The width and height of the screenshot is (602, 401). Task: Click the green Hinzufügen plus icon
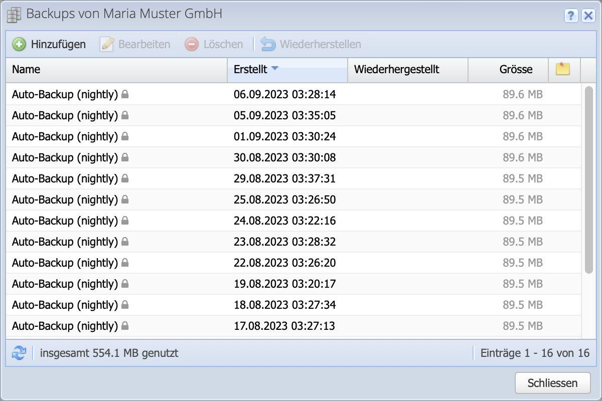click(19, 44)
